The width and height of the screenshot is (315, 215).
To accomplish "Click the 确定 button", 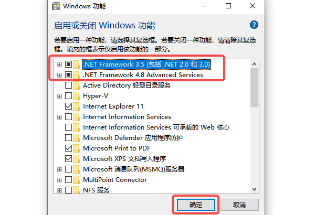I will 195,204.
